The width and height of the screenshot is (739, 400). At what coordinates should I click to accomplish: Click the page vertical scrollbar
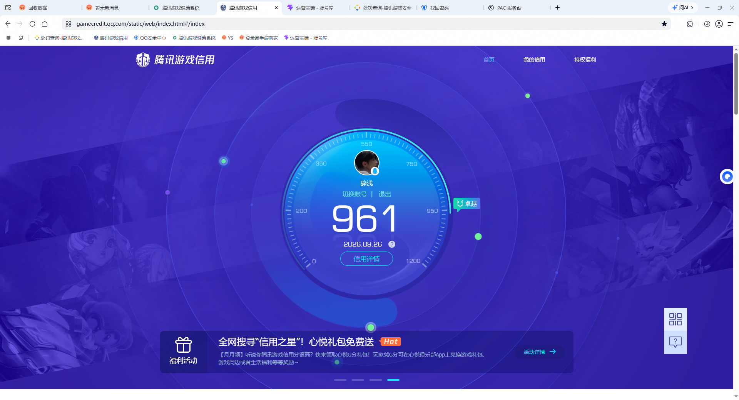pos(736,85)
